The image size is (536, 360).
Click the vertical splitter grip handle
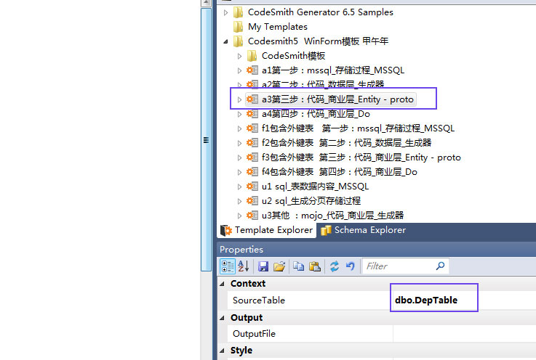[206, 140]
